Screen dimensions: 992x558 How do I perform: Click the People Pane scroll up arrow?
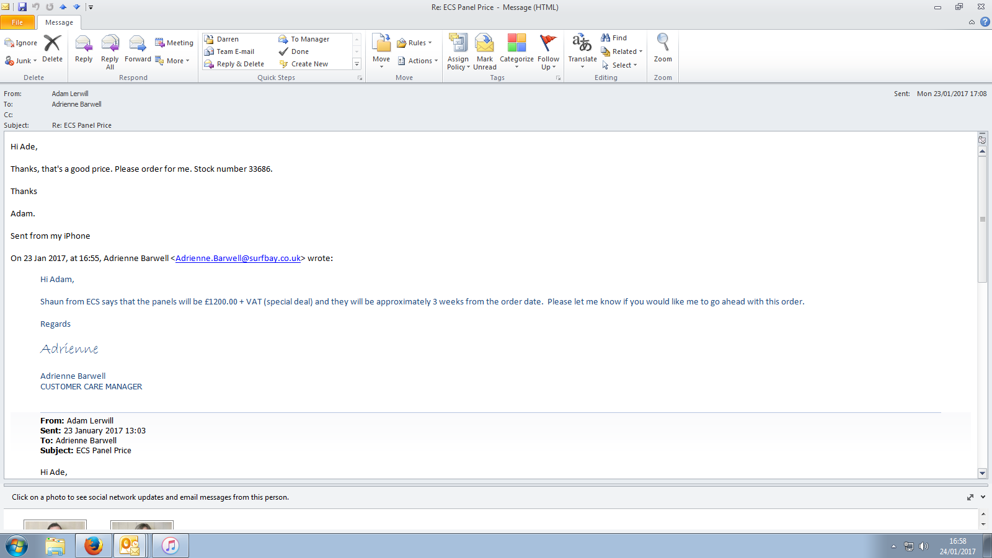click(983, 514)
